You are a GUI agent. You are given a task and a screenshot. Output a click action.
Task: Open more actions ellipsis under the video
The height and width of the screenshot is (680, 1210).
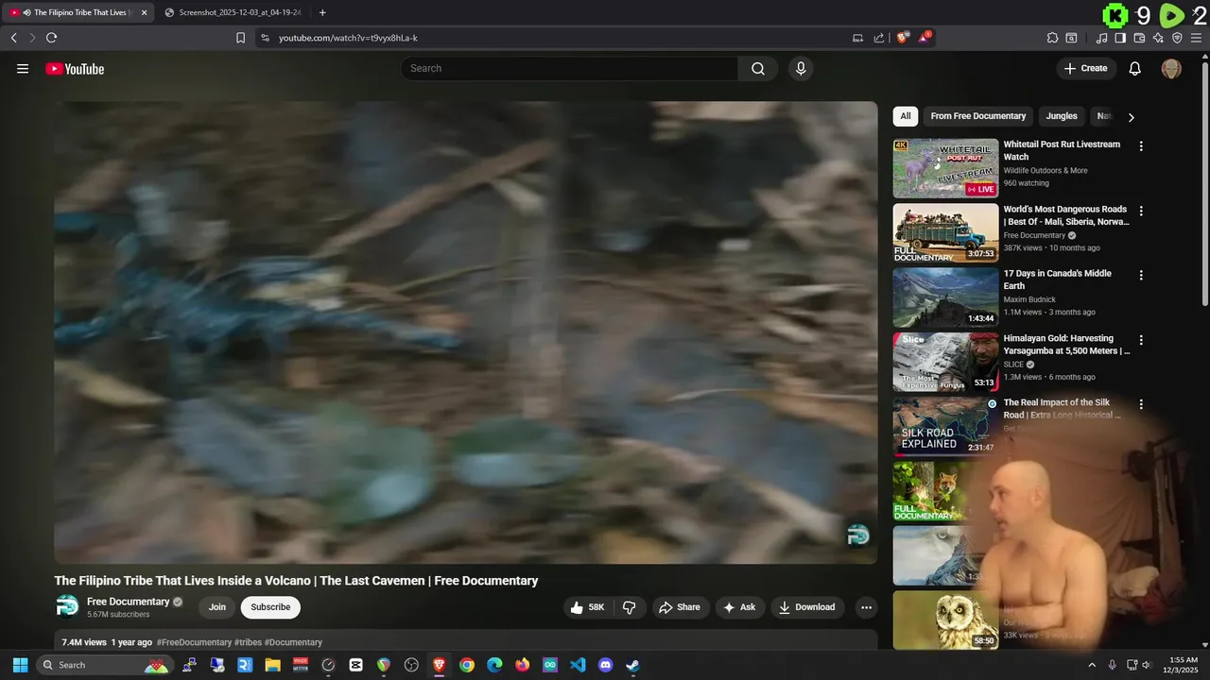pos(866,607)
